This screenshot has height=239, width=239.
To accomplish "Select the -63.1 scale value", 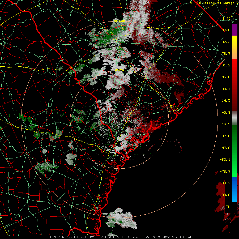I will (x=225, y=160).
